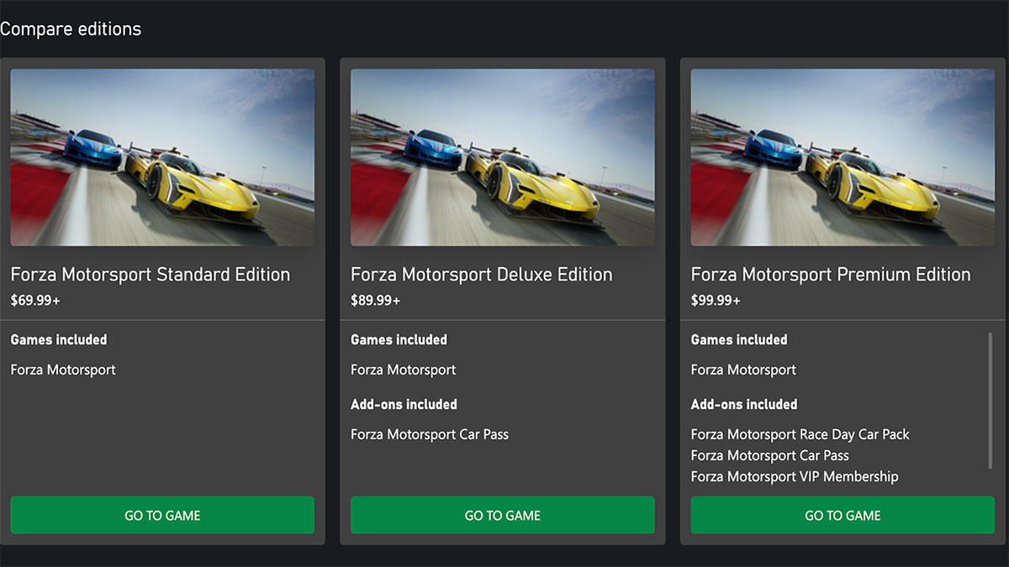Open Forza Motorsport Premium Edition page

point(831,274)
